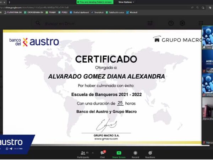The width and height of the screenshot is (213, 160).
Task: Click the Drive search magnifier icon
Action: (x=38, y=23)
